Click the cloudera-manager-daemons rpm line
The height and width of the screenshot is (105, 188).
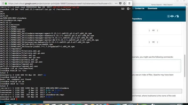click(47, 36)
